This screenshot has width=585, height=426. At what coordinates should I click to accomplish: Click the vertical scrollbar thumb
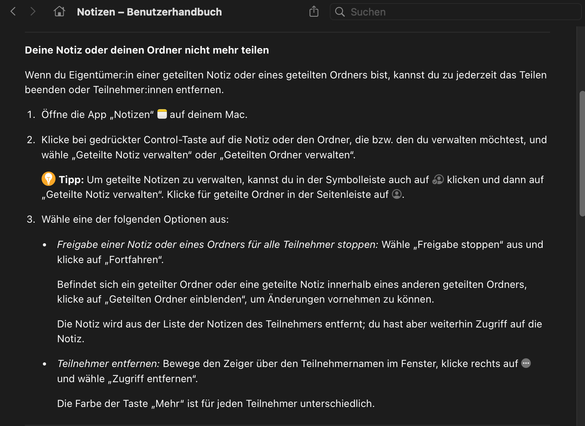[582, 153]
